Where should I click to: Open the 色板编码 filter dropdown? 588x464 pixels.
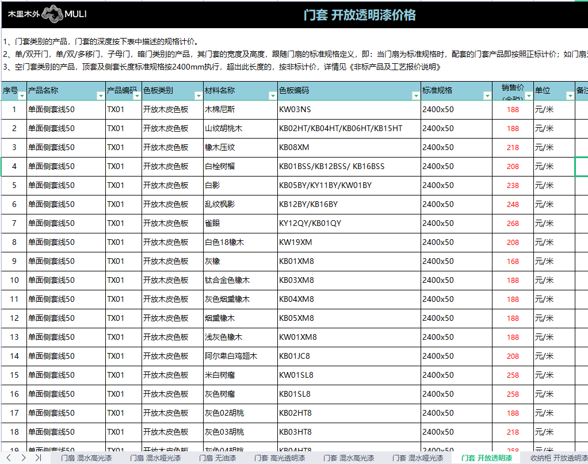[416, 96]
